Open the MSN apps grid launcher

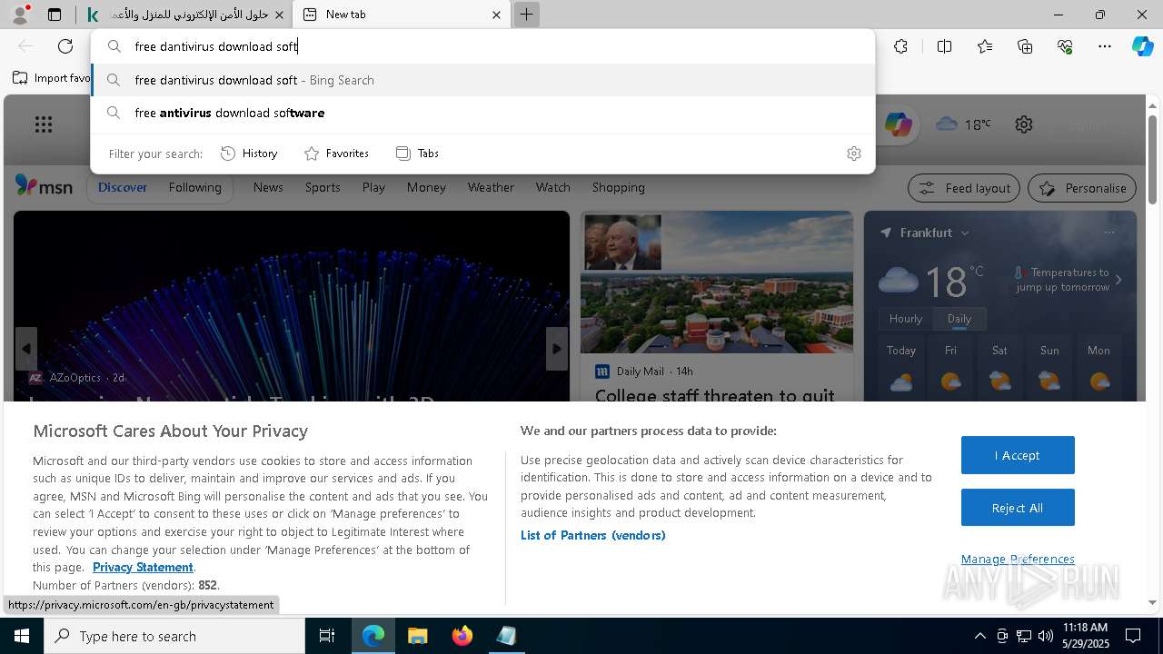click(43, 124)
